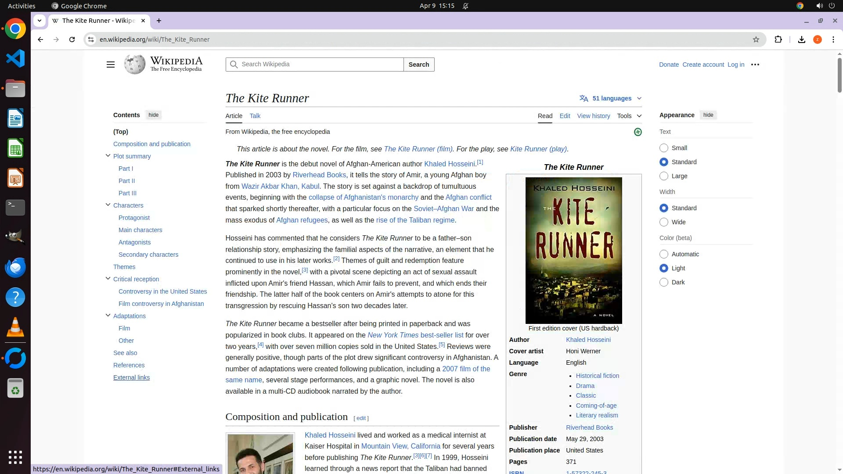Open Khaled Hosseini link in intro
Screen dimensions: 843x474
pyautogui.click(x=449, y=164)
